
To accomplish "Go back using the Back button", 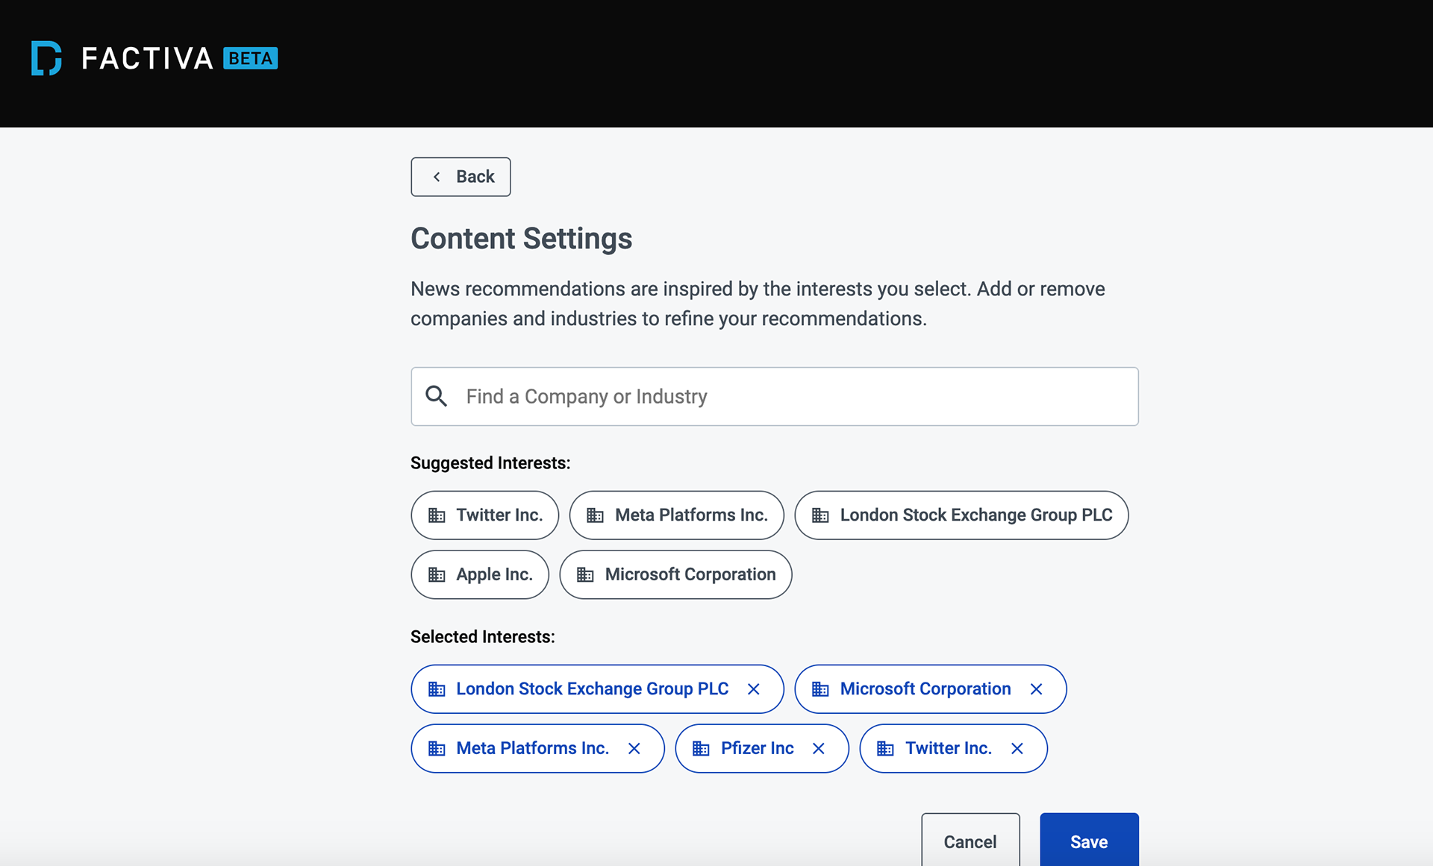I will click(x=461, y=177).
